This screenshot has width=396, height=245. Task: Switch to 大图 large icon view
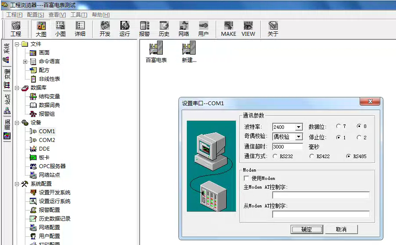(41, 29)
